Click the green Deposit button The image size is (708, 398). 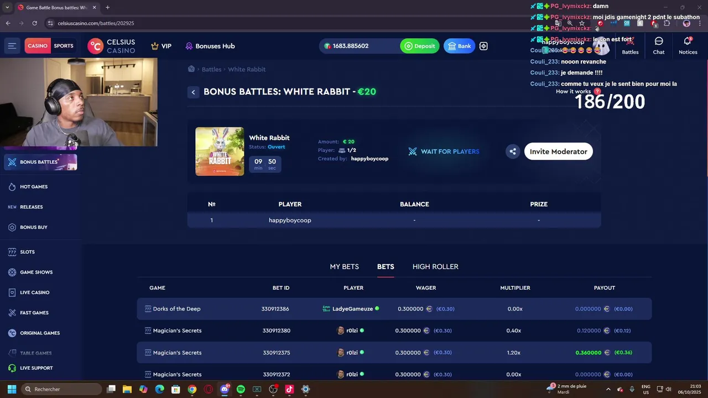(x=420, y=46)
